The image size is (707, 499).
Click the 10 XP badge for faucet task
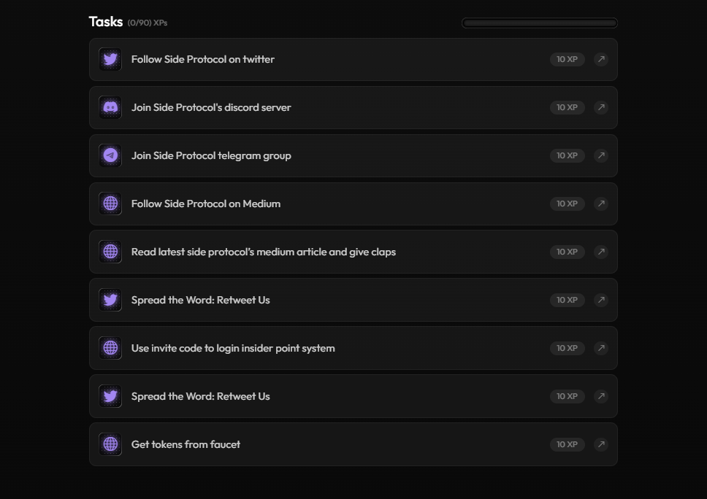click(x=567, y=444)
